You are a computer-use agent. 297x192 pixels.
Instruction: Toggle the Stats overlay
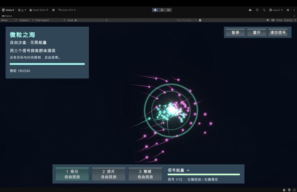click(x=279, y=20)
